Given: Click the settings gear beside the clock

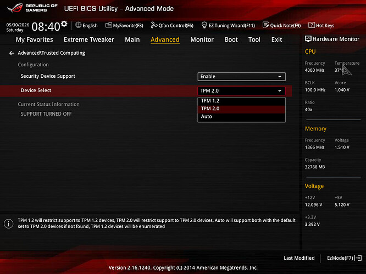Looking at the screenshot, I should pyautogui.click(x=64, y=24).
